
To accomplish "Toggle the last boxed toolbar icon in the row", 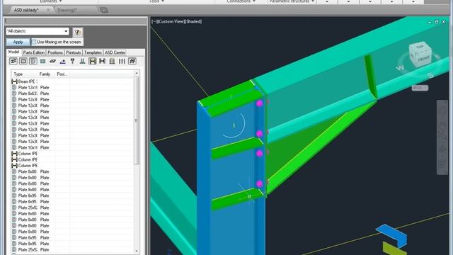I will (x=132, y=61).
